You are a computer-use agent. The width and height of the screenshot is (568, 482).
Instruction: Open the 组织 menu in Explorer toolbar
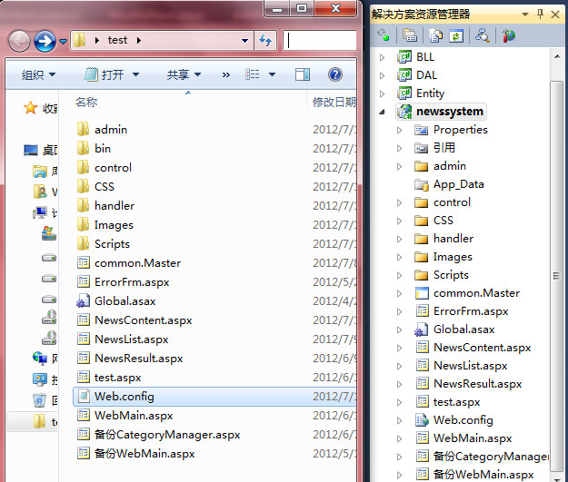(38, 74)
